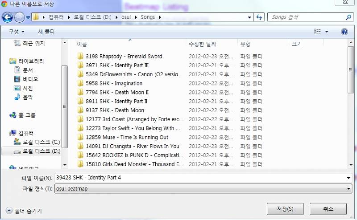Click the file list vertical scrollbar
Viewport: 357px width, 220px height.
coord(353,107)
